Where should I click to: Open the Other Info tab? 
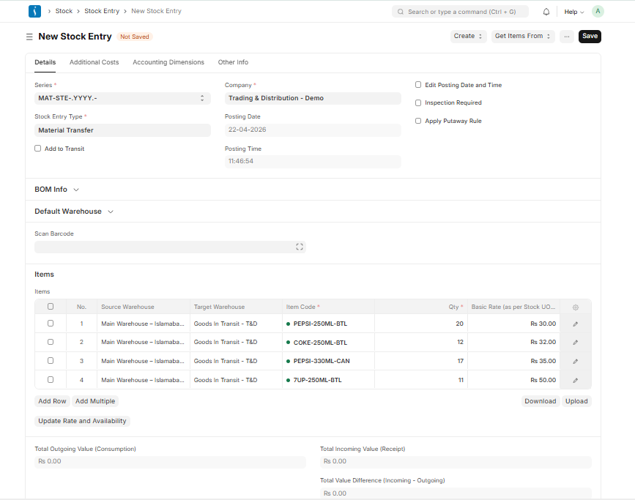click(234, 62)
